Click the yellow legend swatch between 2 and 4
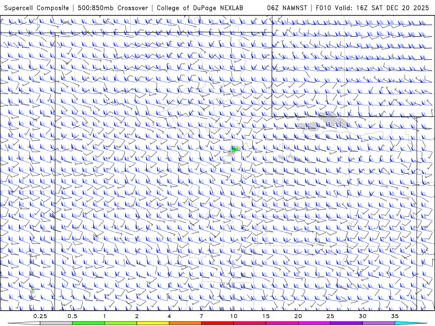 tap(153, 323)
